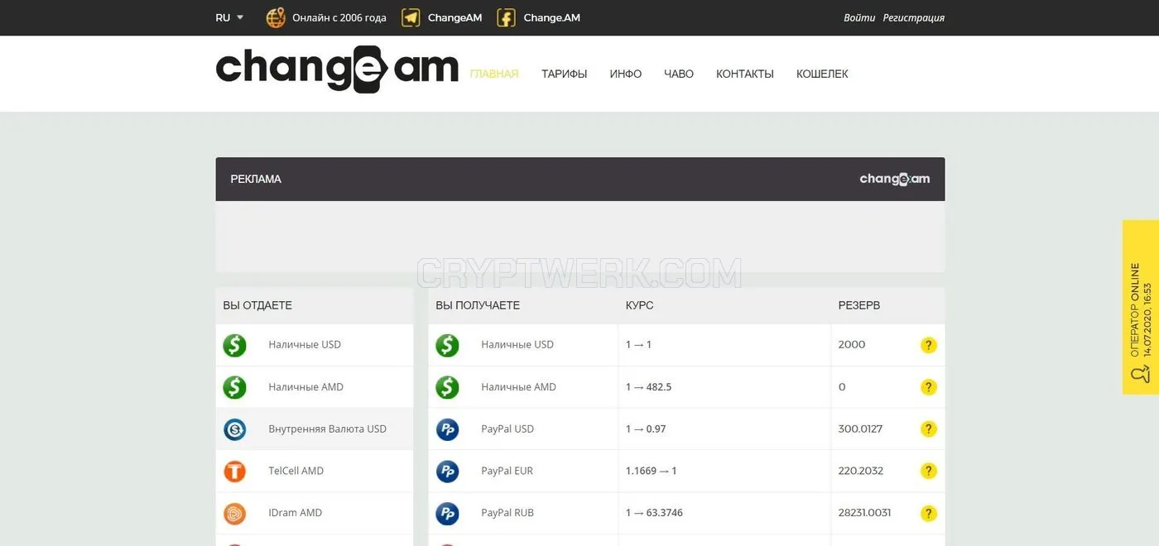Select the TelCell AMD icon

coord(235,472)
